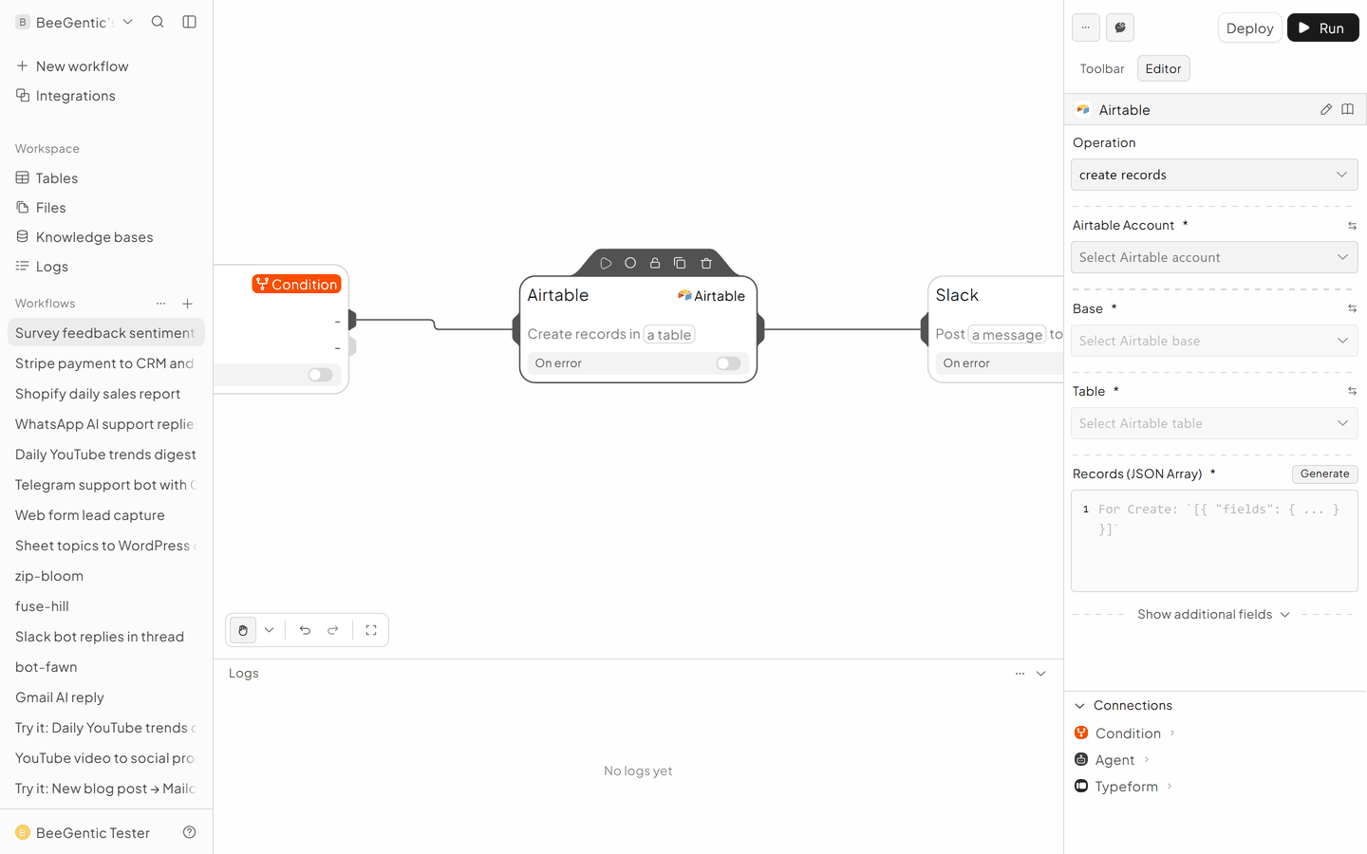Viewport: 1367px width, 854px height.
Task: Toggle the switch on the Condition node
Action: coord(320,375)
